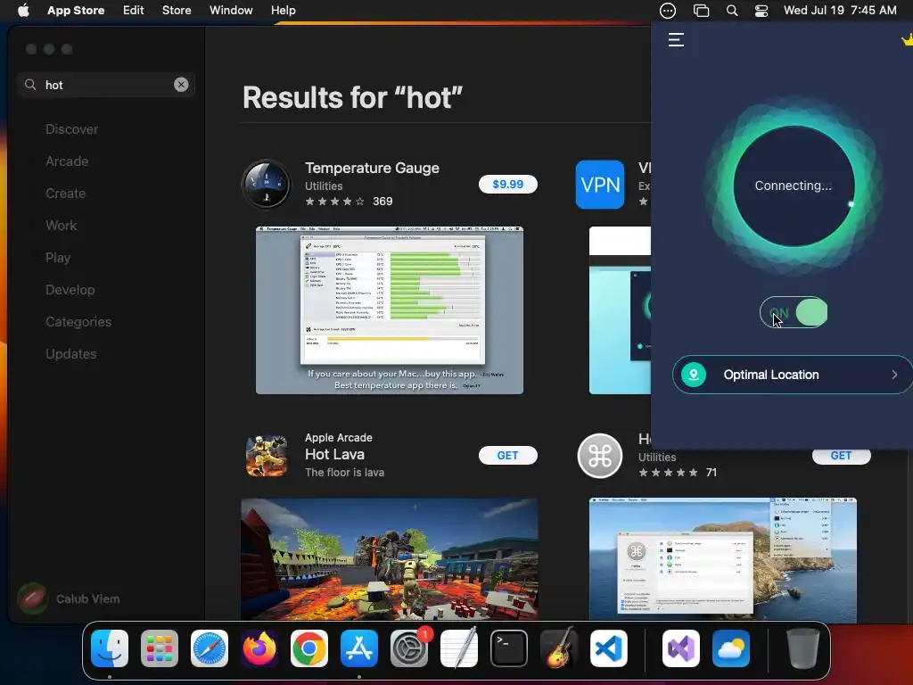The width and height of the screenshot is (913, 685).
Task: Open the Temperature Gauge app icon
Action: click(266, 184)
